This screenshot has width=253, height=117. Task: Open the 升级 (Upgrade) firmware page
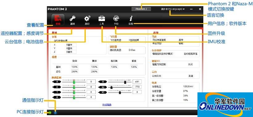(x=116, y=20)
